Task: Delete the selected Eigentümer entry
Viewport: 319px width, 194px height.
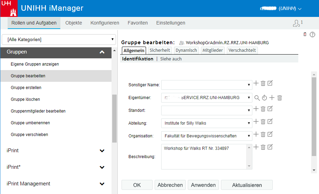Action: 280,98
